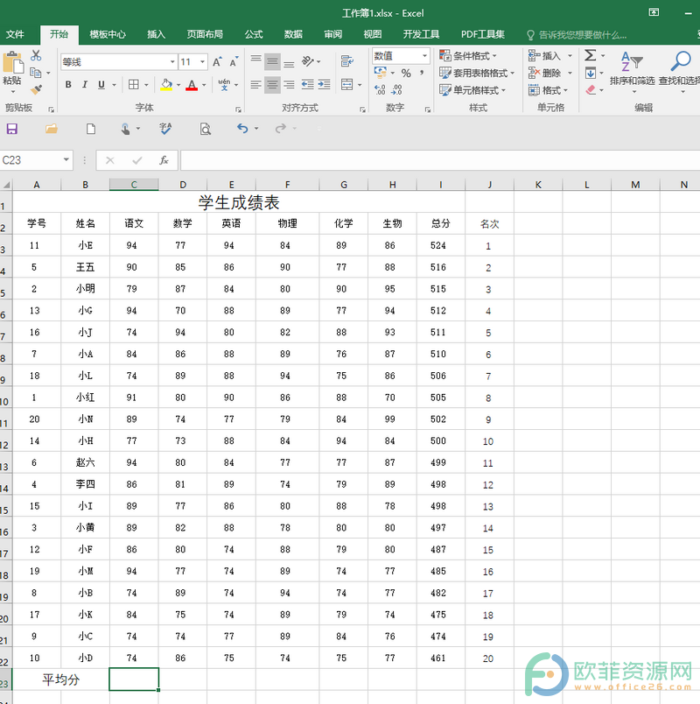The image size is (700, 704).
Task: Apply Comma Style number format
Action: point(422,73)
